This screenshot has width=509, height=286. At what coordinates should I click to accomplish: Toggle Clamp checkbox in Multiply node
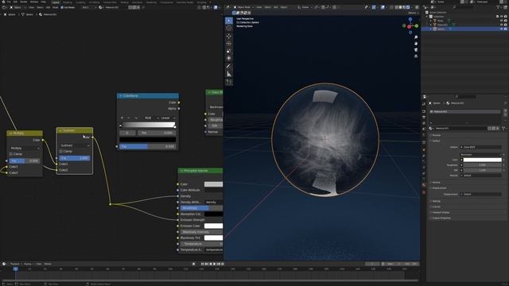[11, 154]
